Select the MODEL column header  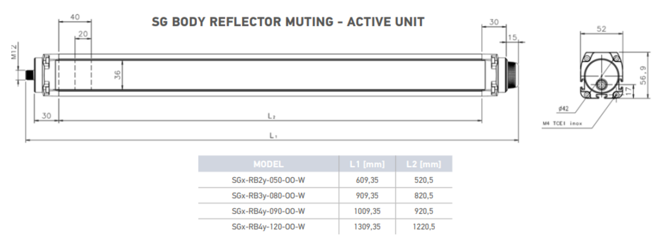click(269, 164)
